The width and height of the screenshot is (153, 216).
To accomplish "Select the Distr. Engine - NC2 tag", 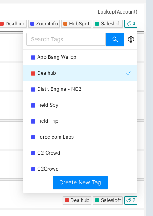I will [80, 89].
